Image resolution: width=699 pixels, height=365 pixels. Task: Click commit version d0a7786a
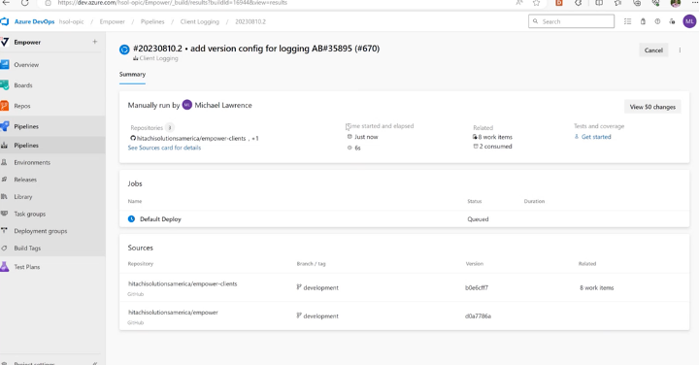[478, 315]
